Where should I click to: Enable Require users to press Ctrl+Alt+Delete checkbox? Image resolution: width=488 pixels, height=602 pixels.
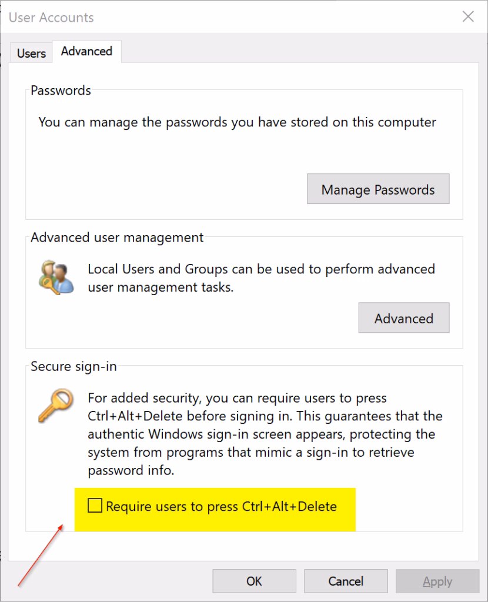point(95,506)
